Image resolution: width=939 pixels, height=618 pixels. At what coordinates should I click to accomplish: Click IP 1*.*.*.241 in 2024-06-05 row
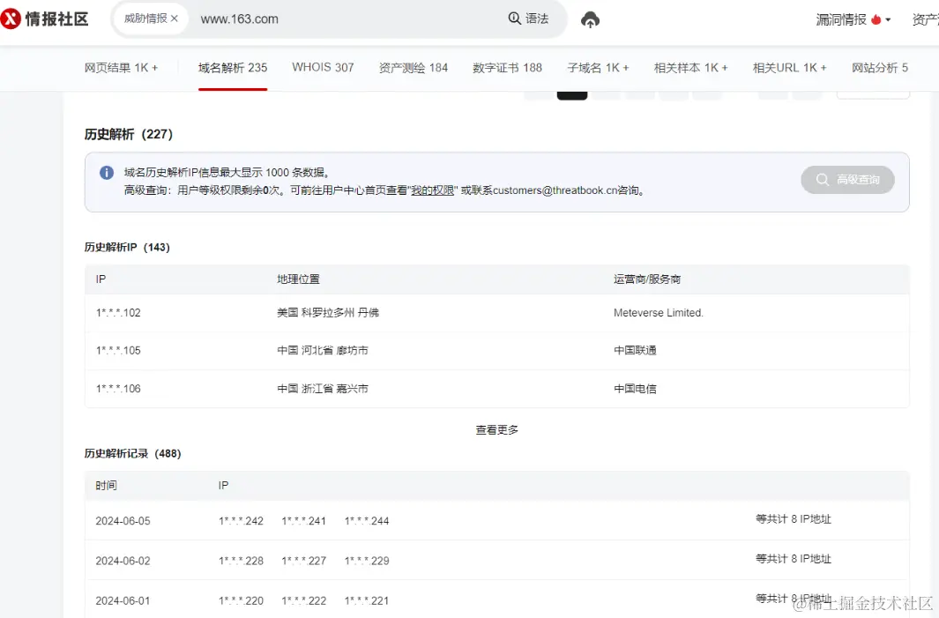(303, 521)
